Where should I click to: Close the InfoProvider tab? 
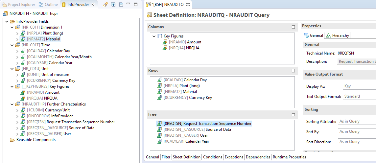click(x=94, y=5)
